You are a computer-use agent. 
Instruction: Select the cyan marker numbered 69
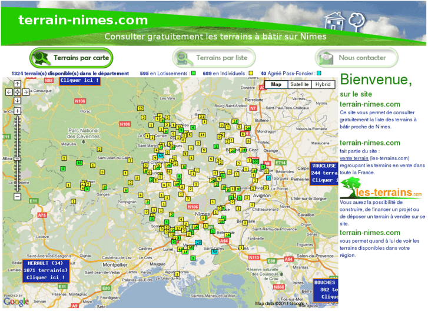(161, 155)
